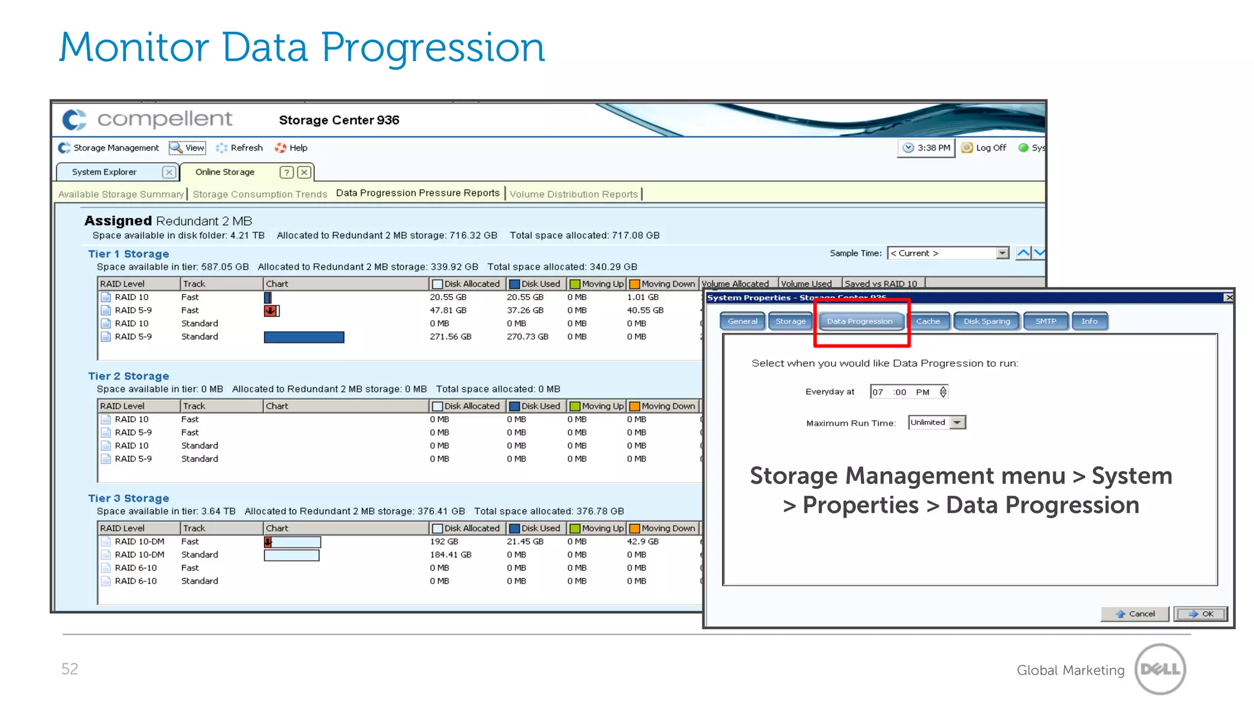The height and width of the screenshot is (705, 1254).
Task: Click the Tier 3 RAID 10-DM Standard row icon
Action: tap(105, 555)
